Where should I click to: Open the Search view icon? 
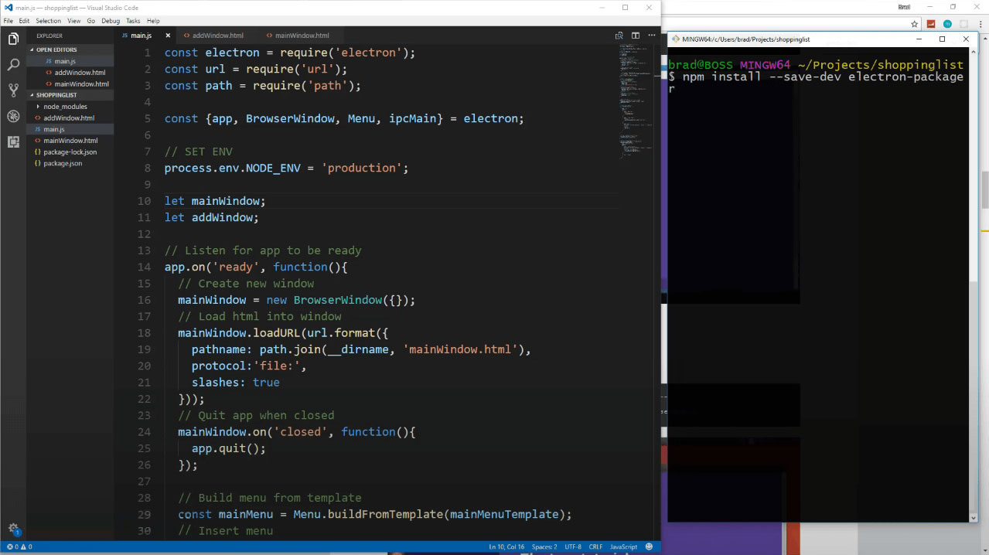coord(13,65)
